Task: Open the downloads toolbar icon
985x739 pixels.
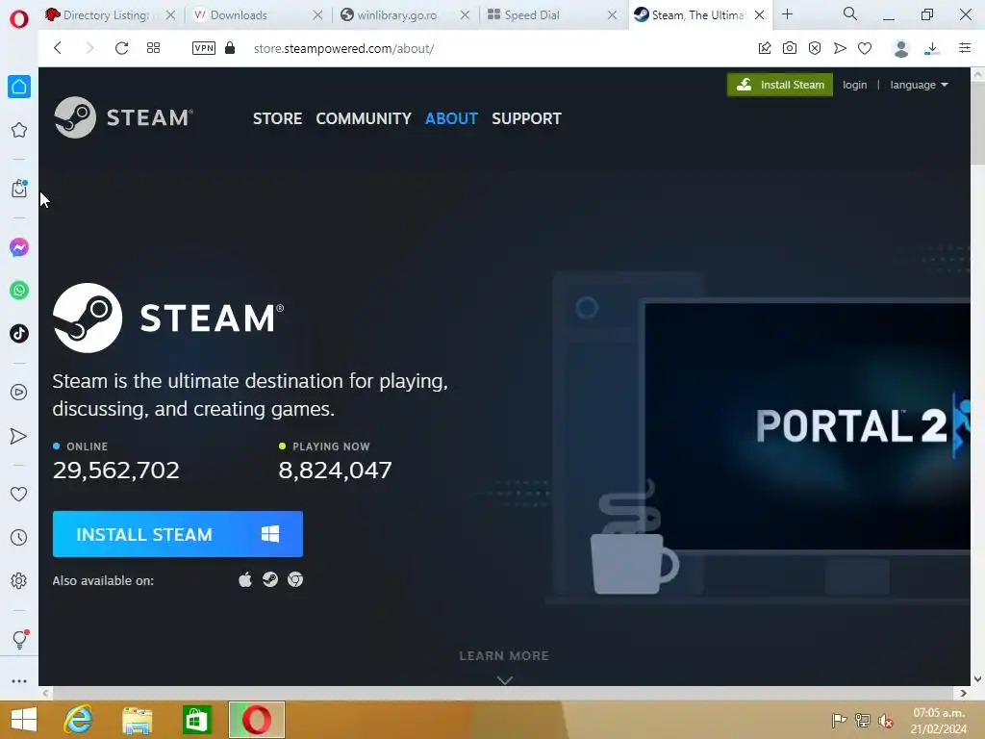Action: click(932, 48)
